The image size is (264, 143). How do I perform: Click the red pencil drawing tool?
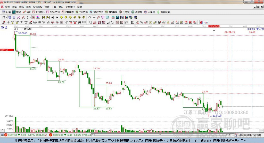(4, 22)
